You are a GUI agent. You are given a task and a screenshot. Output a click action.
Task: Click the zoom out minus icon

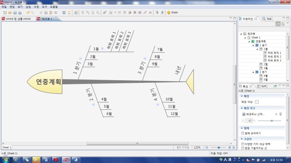click(x=207, y=147)
